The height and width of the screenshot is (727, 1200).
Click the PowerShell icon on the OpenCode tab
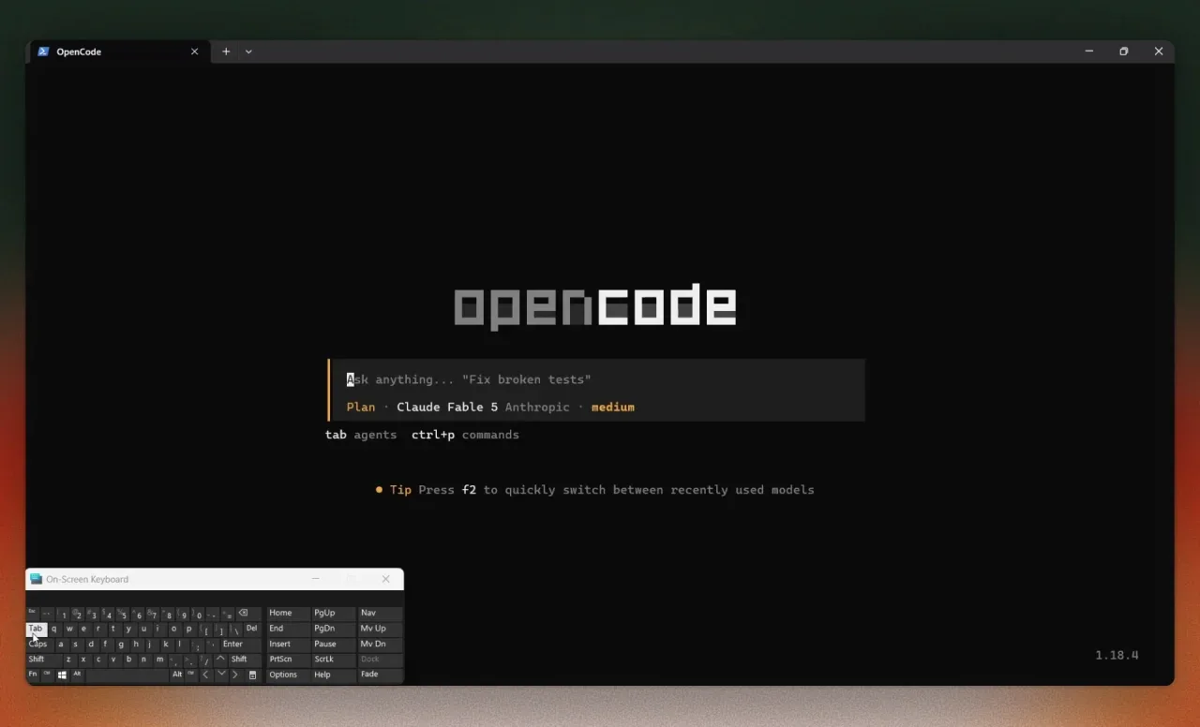(x=43, y=52)
